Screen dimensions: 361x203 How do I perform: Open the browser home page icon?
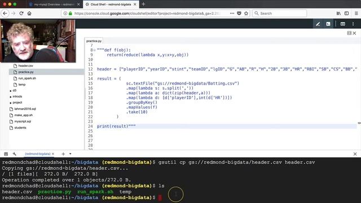(x=29, y=14)
